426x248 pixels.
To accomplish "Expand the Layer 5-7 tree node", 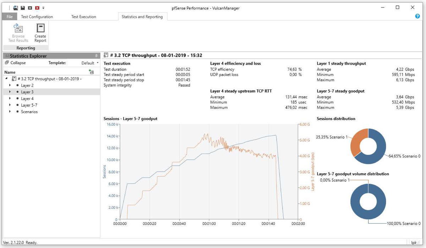I will click(x=10, y=105).
